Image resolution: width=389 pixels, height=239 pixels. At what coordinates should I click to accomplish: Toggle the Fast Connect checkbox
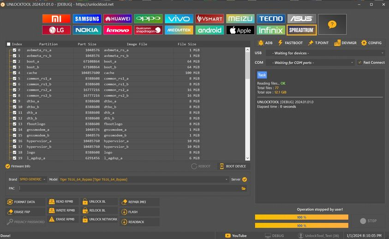pyautogui.click(x=360, y=62)
